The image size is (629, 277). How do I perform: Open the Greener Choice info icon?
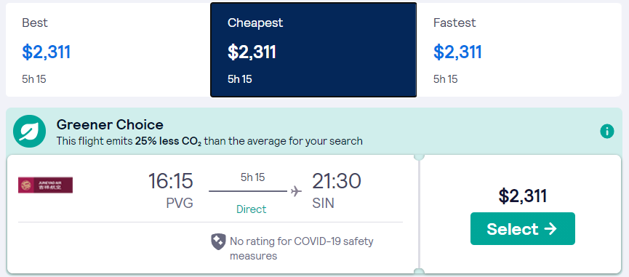[607, 131]
